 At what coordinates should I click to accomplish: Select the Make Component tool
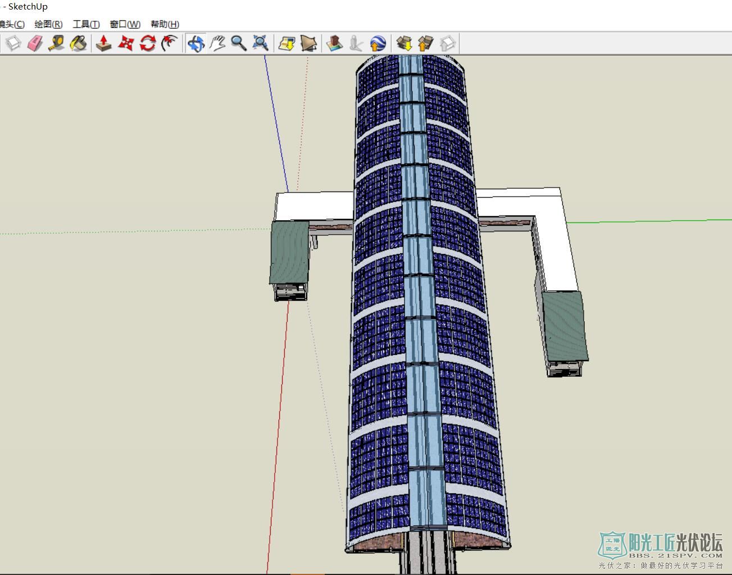(x=13, y=43)
